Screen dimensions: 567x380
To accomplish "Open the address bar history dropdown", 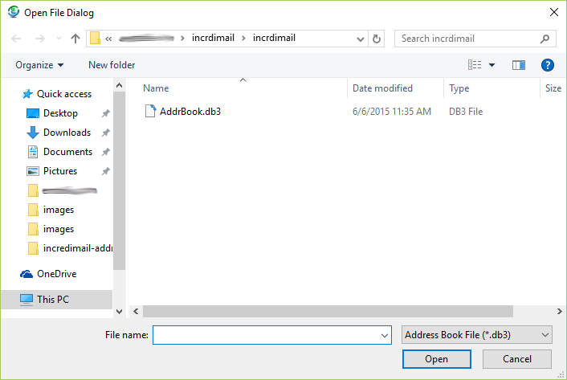I will (359, 39).
